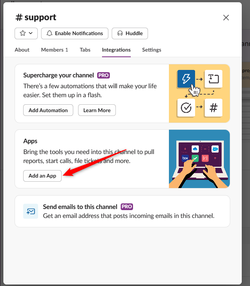Close the #support channel details dialog
The height and width of the screenshot is (286, 250).
click(226, 18)
